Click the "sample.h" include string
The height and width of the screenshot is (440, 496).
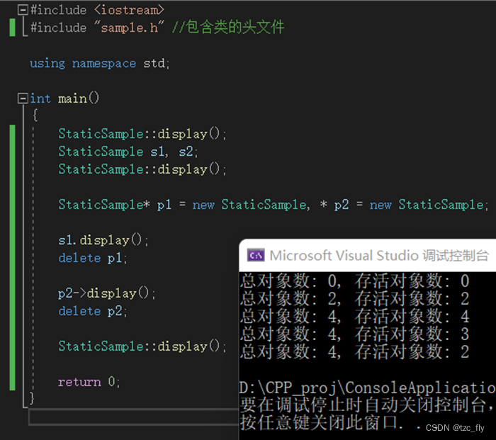130,28
